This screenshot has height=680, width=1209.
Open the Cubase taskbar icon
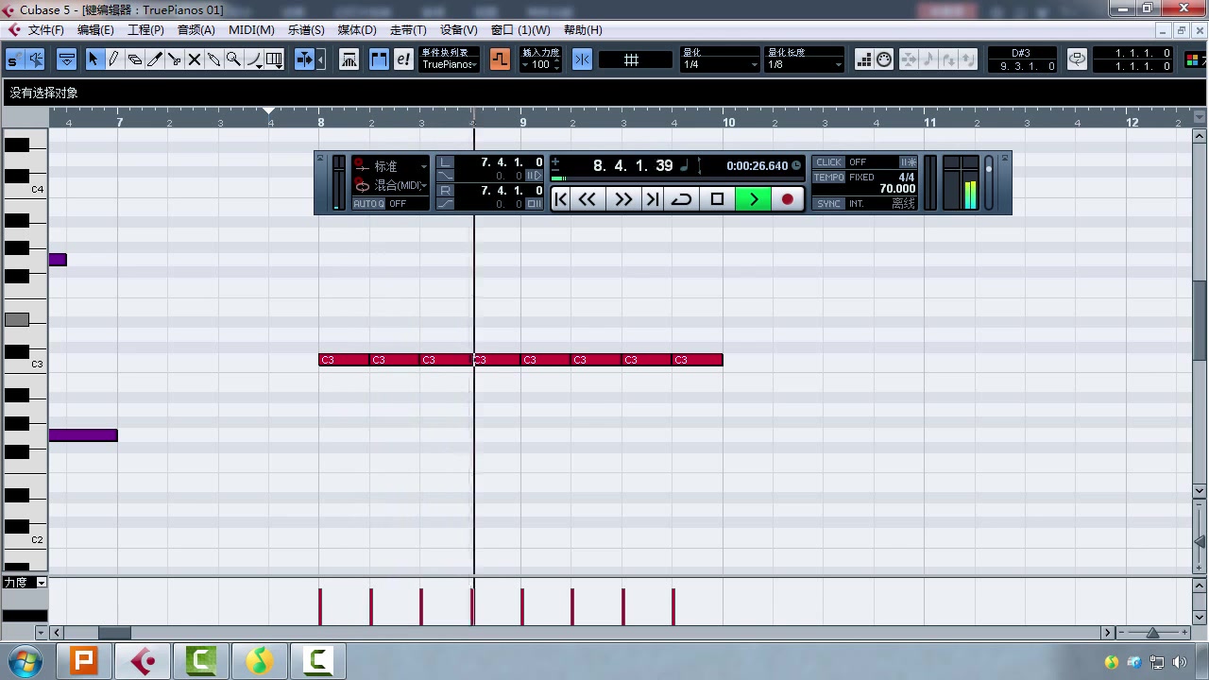[x=143, y=660]
